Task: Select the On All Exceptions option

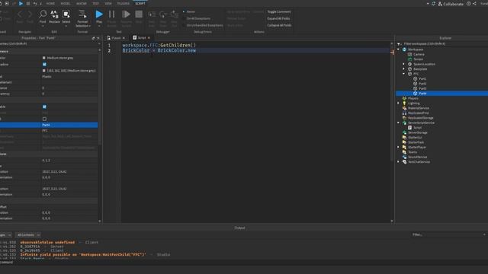Action: [197, 18]
